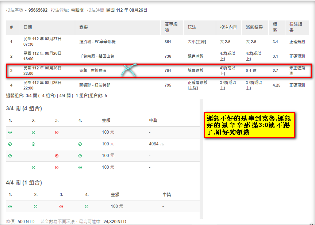Click green check in column 1 of 4084 元 row
This screenshot has width=315, height=225.
[10, 144]
